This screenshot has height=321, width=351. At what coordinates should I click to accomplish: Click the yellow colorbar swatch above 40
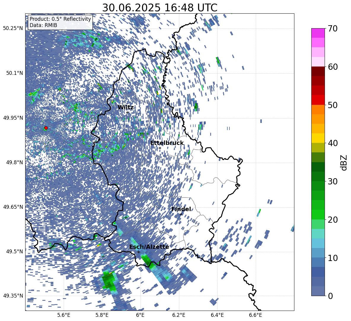(x=318, y=138)
